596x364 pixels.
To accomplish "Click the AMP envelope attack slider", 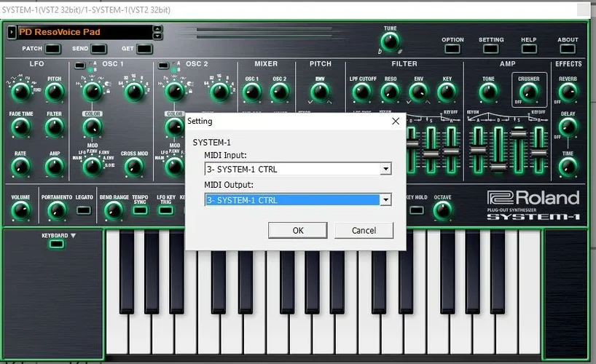I will pos(478,150).
